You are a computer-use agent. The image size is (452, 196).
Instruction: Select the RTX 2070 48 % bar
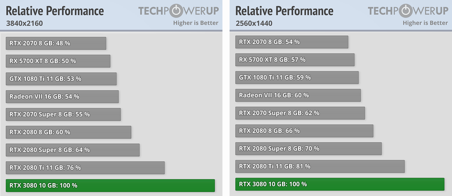[56, 43]
